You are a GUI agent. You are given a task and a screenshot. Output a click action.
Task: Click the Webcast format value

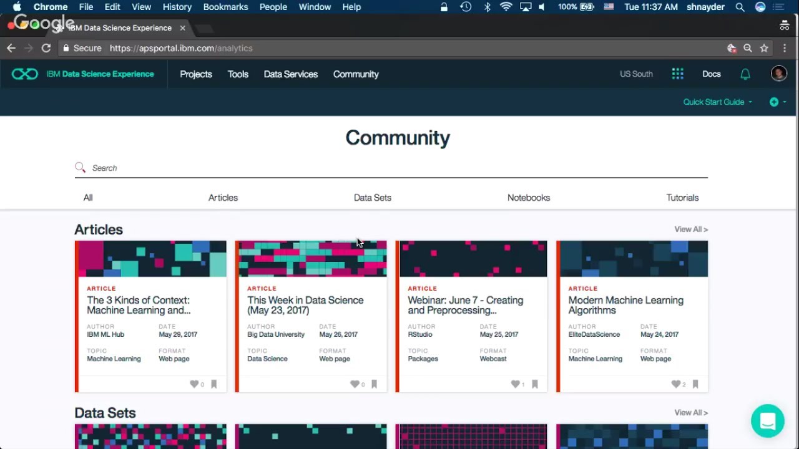pos(493,359)
